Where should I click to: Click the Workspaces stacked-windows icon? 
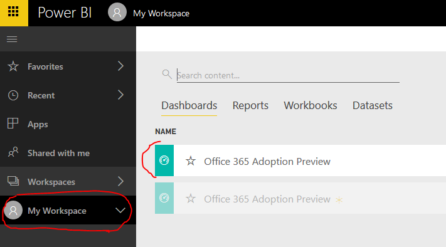pos(13,181)
